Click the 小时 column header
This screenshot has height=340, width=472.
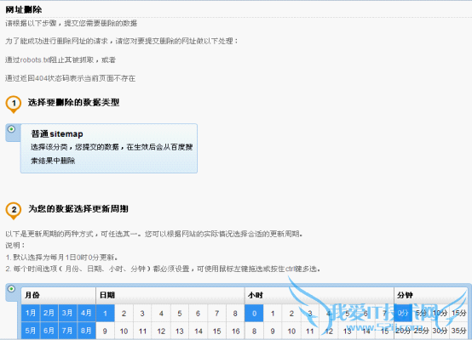click(x=319, y=295)
